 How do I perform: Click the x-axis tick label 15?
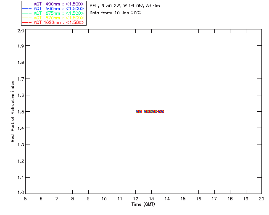pos(183,199)
